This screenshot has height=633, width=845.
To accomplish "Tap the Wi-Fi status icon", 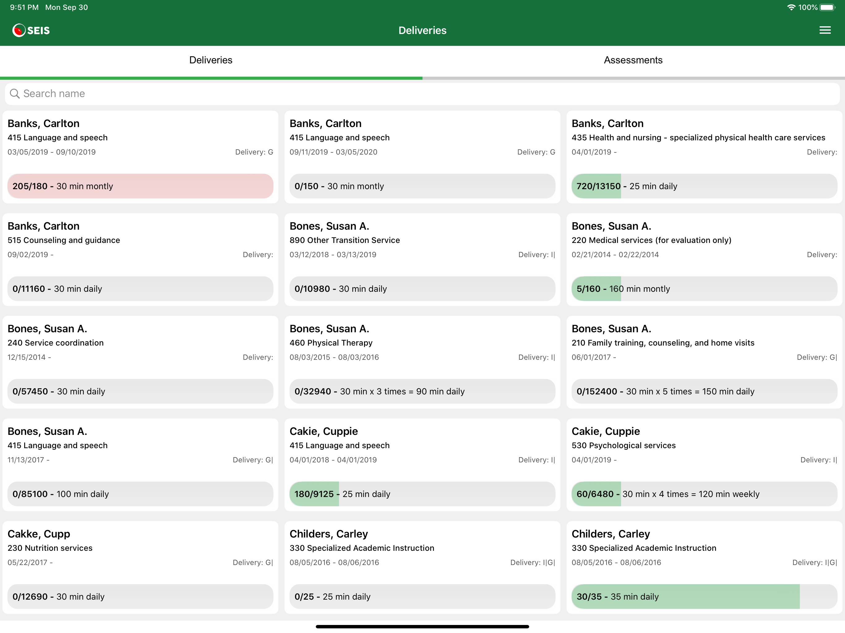I will coord(791,7).
